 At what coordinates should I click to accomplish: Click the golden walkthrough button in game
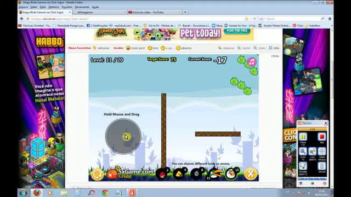pos(97,175)
